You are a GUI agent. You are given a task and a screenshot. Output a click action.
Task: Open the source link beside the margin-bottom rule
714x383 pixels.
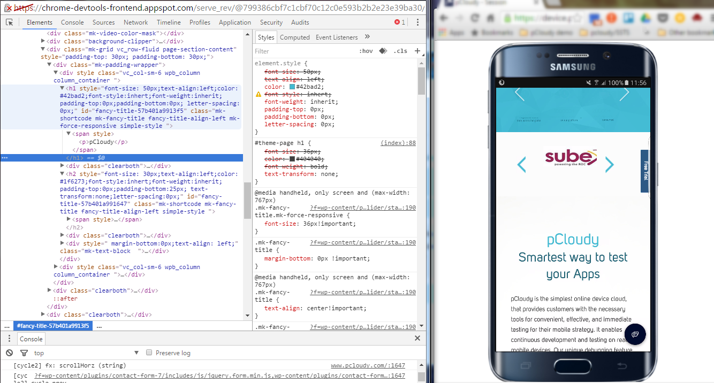tap(363, 242)
